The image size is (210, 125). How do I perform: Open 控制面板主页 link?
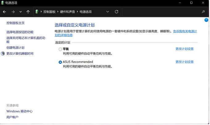15,23
